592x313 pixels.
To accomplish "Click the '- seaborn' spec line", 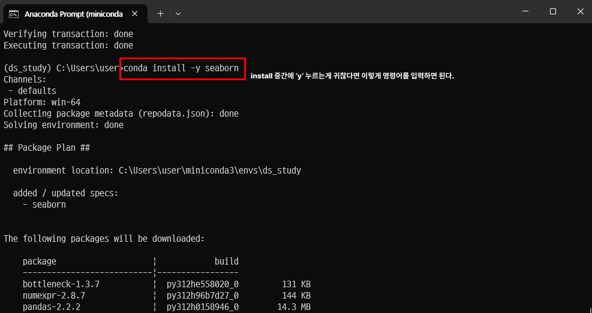I will pyautogui.click(x=44, y=205).
